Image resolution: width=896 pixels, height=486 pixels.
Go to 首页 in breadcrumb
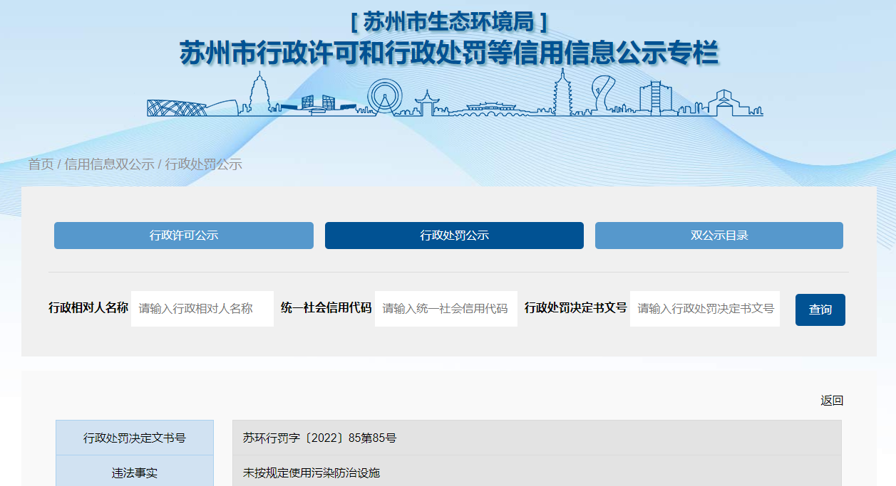[x=41, y=164]
